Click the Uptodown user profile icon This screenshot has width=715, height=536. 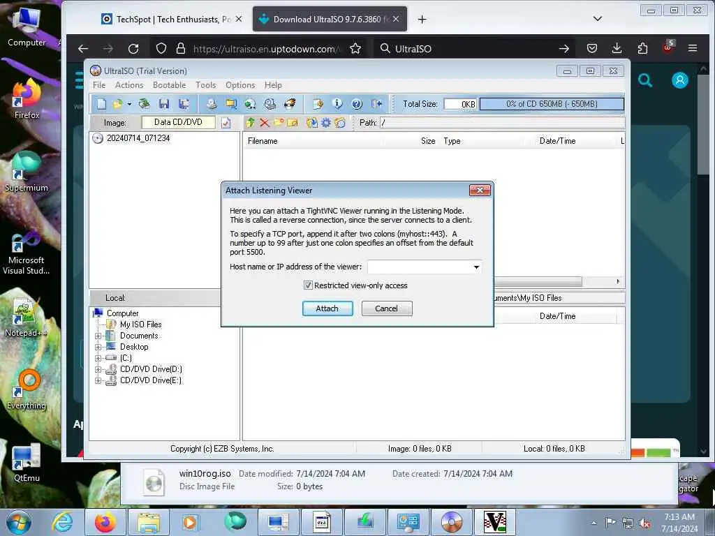pyautogui.click(x=680, y=81)
